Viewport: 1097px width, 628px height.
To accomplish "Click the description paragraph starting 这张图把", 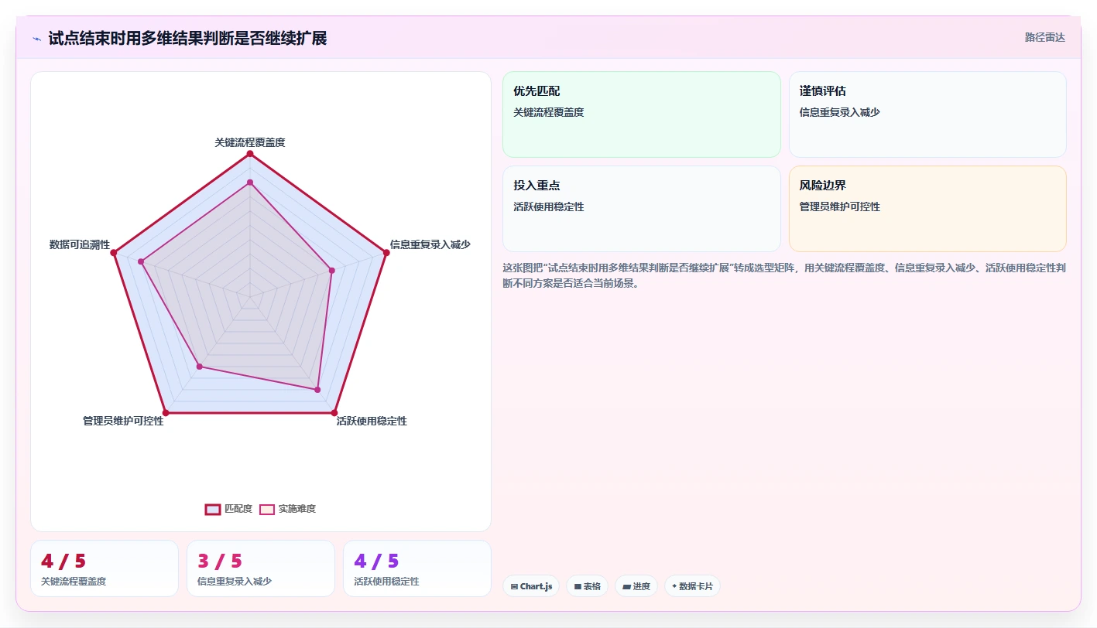I will click(784, 275).
